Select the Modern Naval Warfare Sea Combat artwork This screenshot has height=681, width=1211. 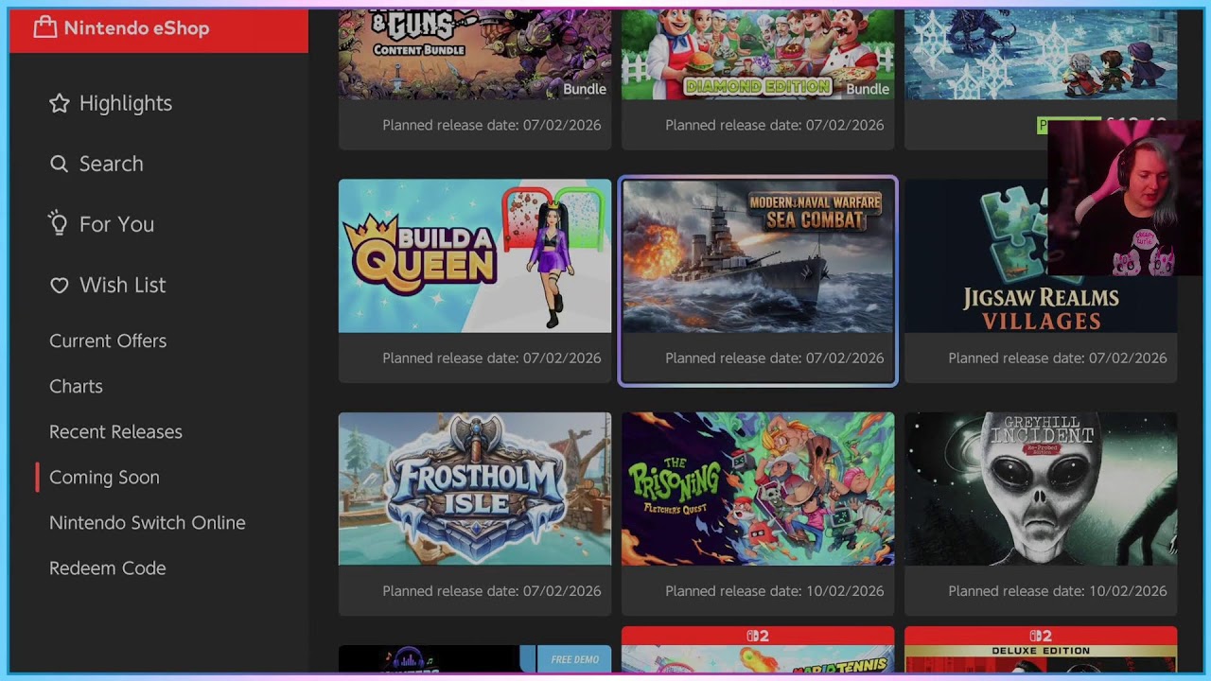pyautogui.click(x=758, y=256)
